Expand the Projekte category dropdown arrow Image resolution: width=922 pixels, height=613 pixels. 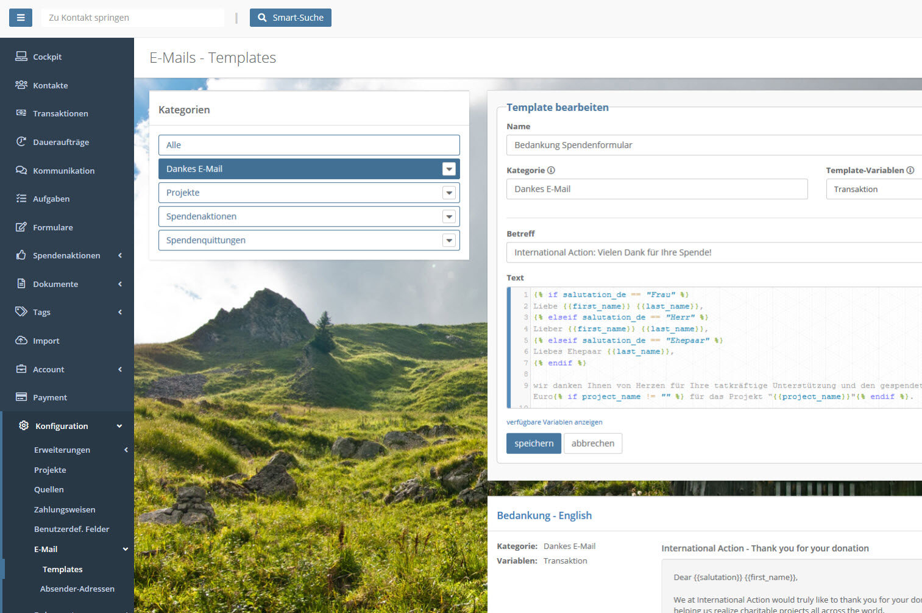coord(449,193)
